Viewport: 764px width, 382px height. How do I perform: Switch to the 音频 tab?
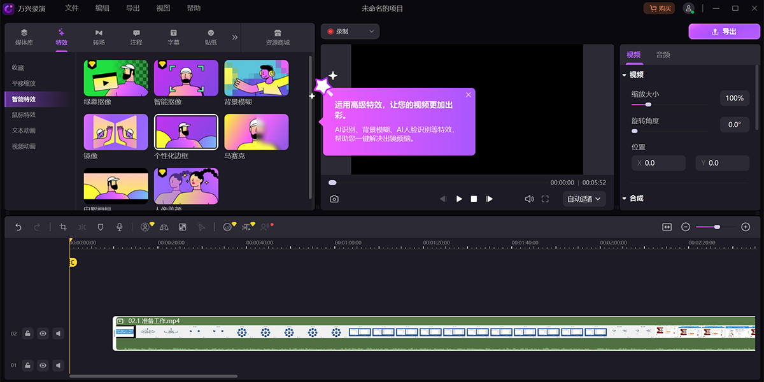(x=662, y=55)
